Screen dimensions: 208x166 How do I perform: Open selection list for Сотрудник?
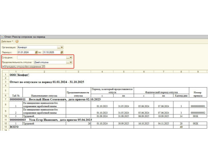(x=68, y=57)
